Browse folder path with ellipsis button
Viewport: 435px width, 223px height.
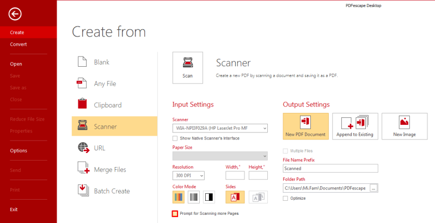pyautogui.click(x=373, y=188)
